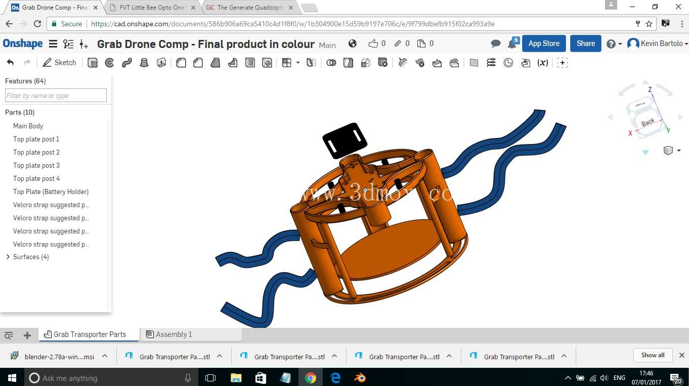Select the Fillet tool

181,63
